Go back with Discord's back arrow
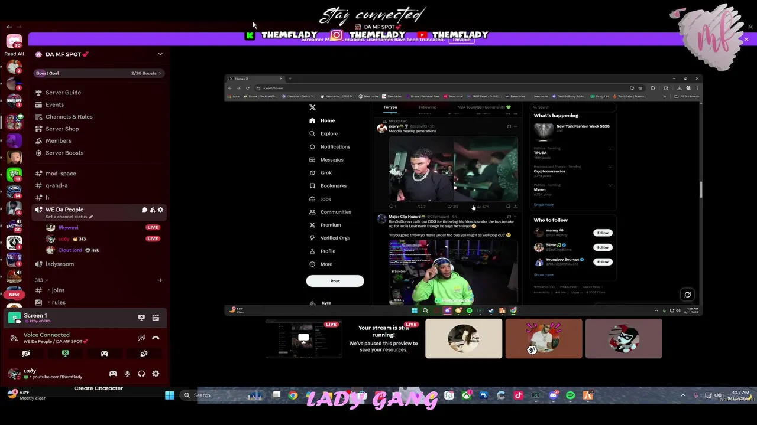The width and height of the screenshot is (757, 425). (9, 27)
